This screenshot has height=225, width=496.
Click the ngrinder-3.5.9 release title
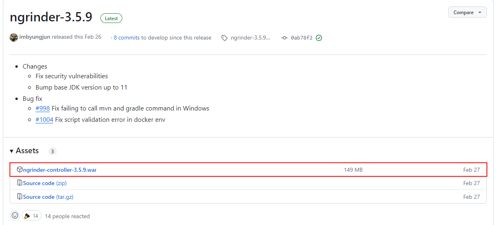(51, 17)
